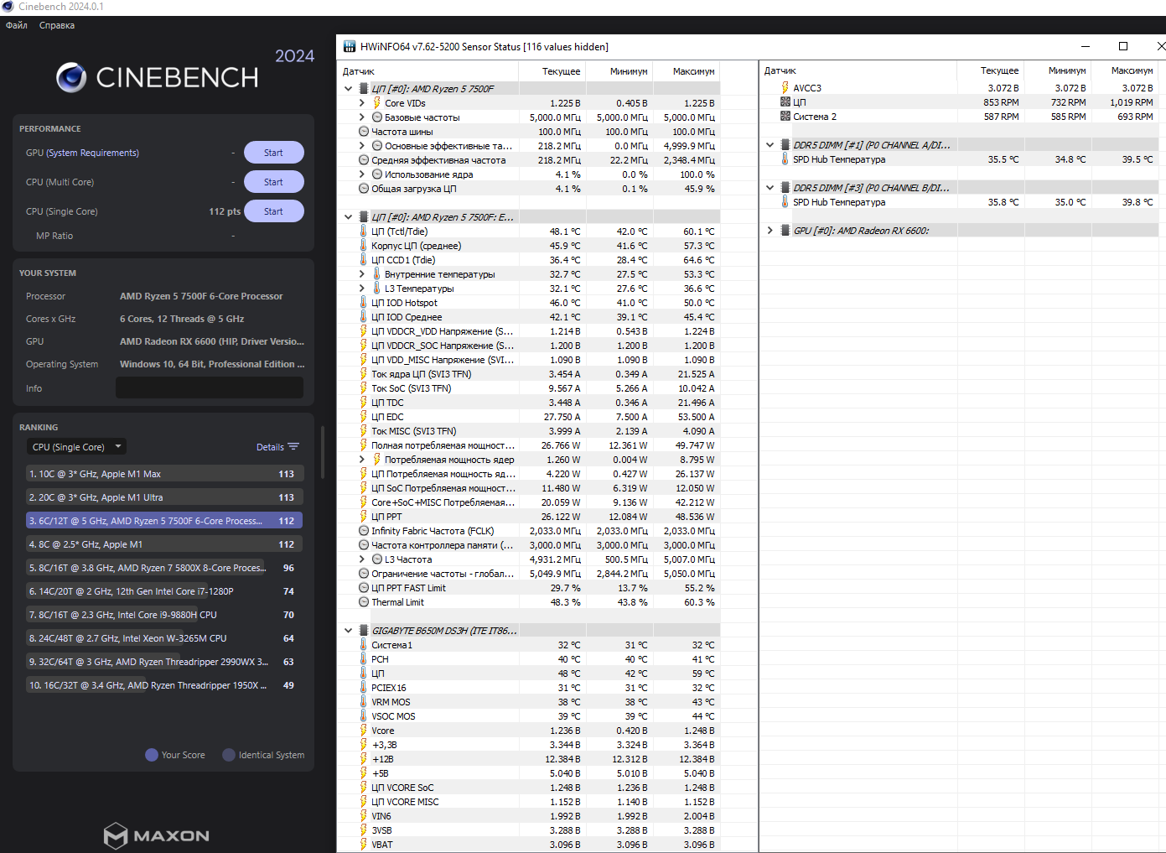Click the Общая загрузка ЦП usage icon
The width and height of the screenshot is (1166, 853).
click(364, 189)
